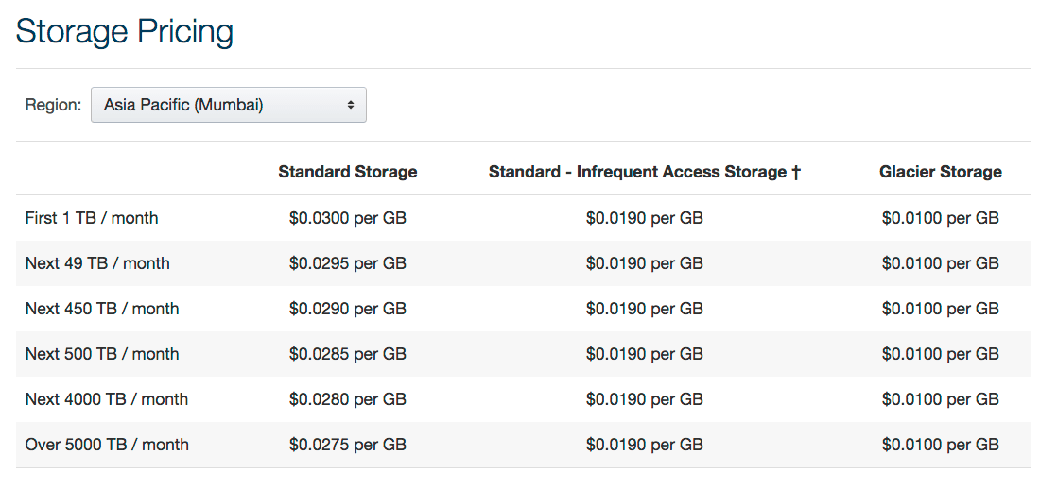The height and width of the screenshot is (489, 1040).
Task: Open the Region dropdown showing Asia Pacific (Mumbai)
Action: click(x=227, y=105)
